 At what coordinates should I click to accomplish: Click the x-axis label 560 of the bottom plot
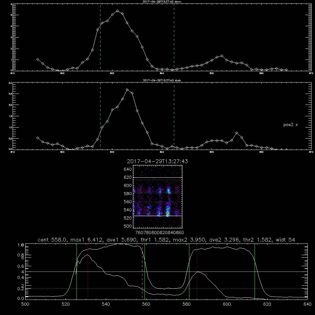[146, 304]
